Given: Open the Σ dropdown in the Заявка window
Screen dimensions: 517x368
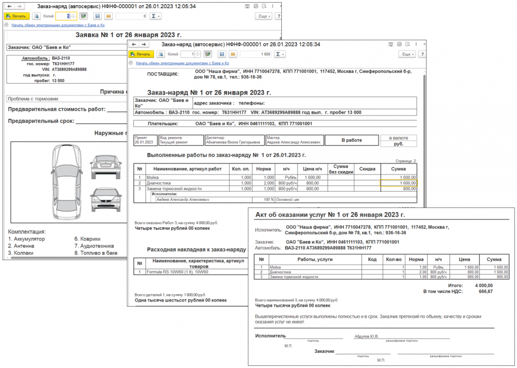Looking at the screenshot, I should (155, 16).
